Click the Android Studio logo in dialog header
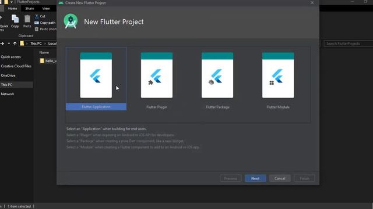Screen dimensions: 373x209 pos(71,21)
